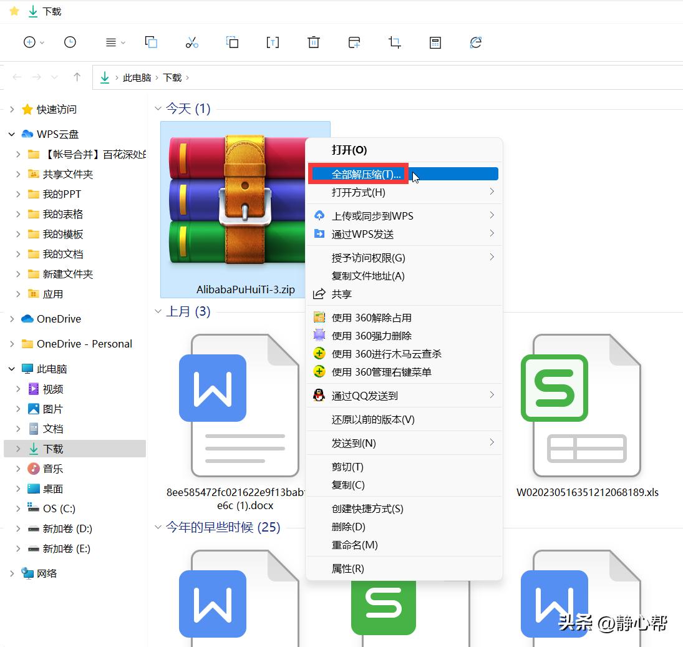Expand the OneDrive tree node
The height and width of the screenshot is (647, 683).
point(12,319)
